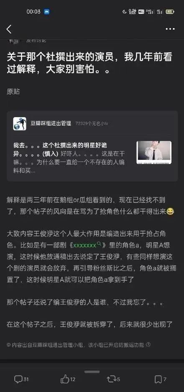184x392 pixels.
Task: Tap the battery indicator in status bar
Action: [170, 11]
